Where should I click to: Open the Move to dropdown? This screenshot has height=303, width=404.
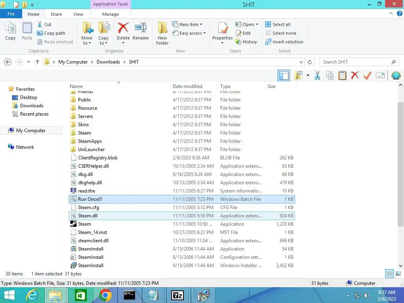coord(87,33)
